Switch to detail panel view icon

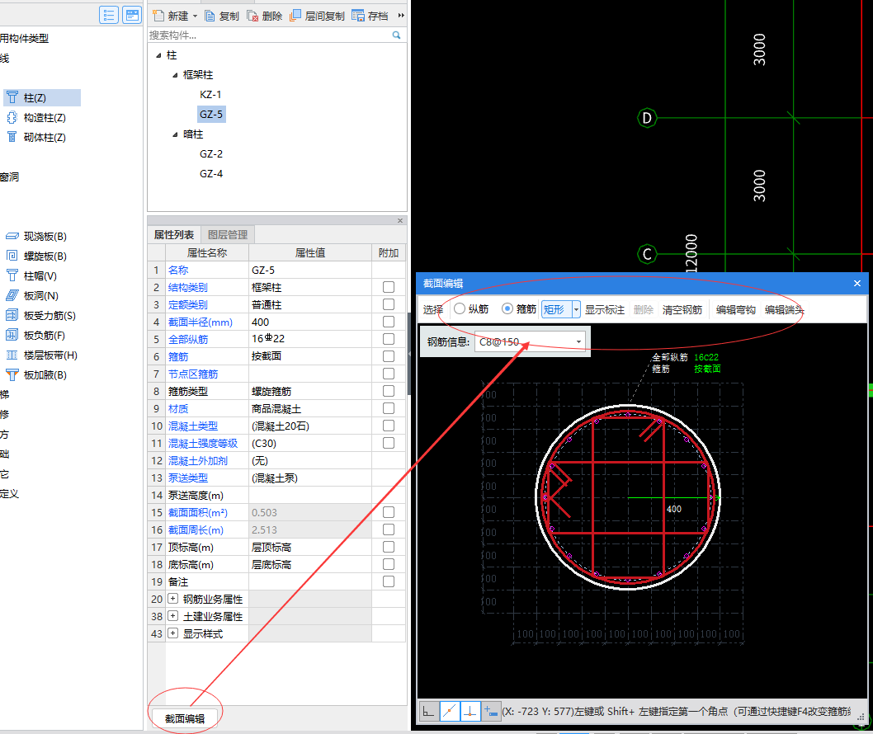[132, 15]
